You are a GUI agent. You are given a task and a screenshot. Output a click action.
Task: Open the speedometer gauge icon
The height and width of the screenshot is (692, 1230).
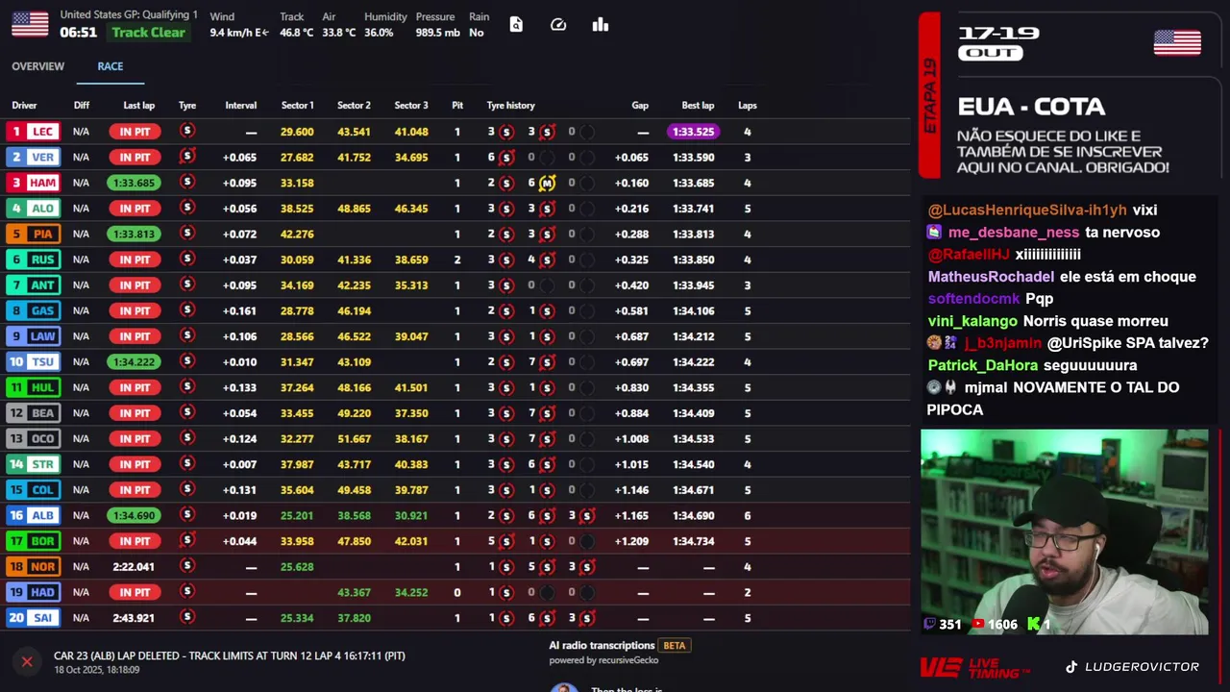pos(558,25)
